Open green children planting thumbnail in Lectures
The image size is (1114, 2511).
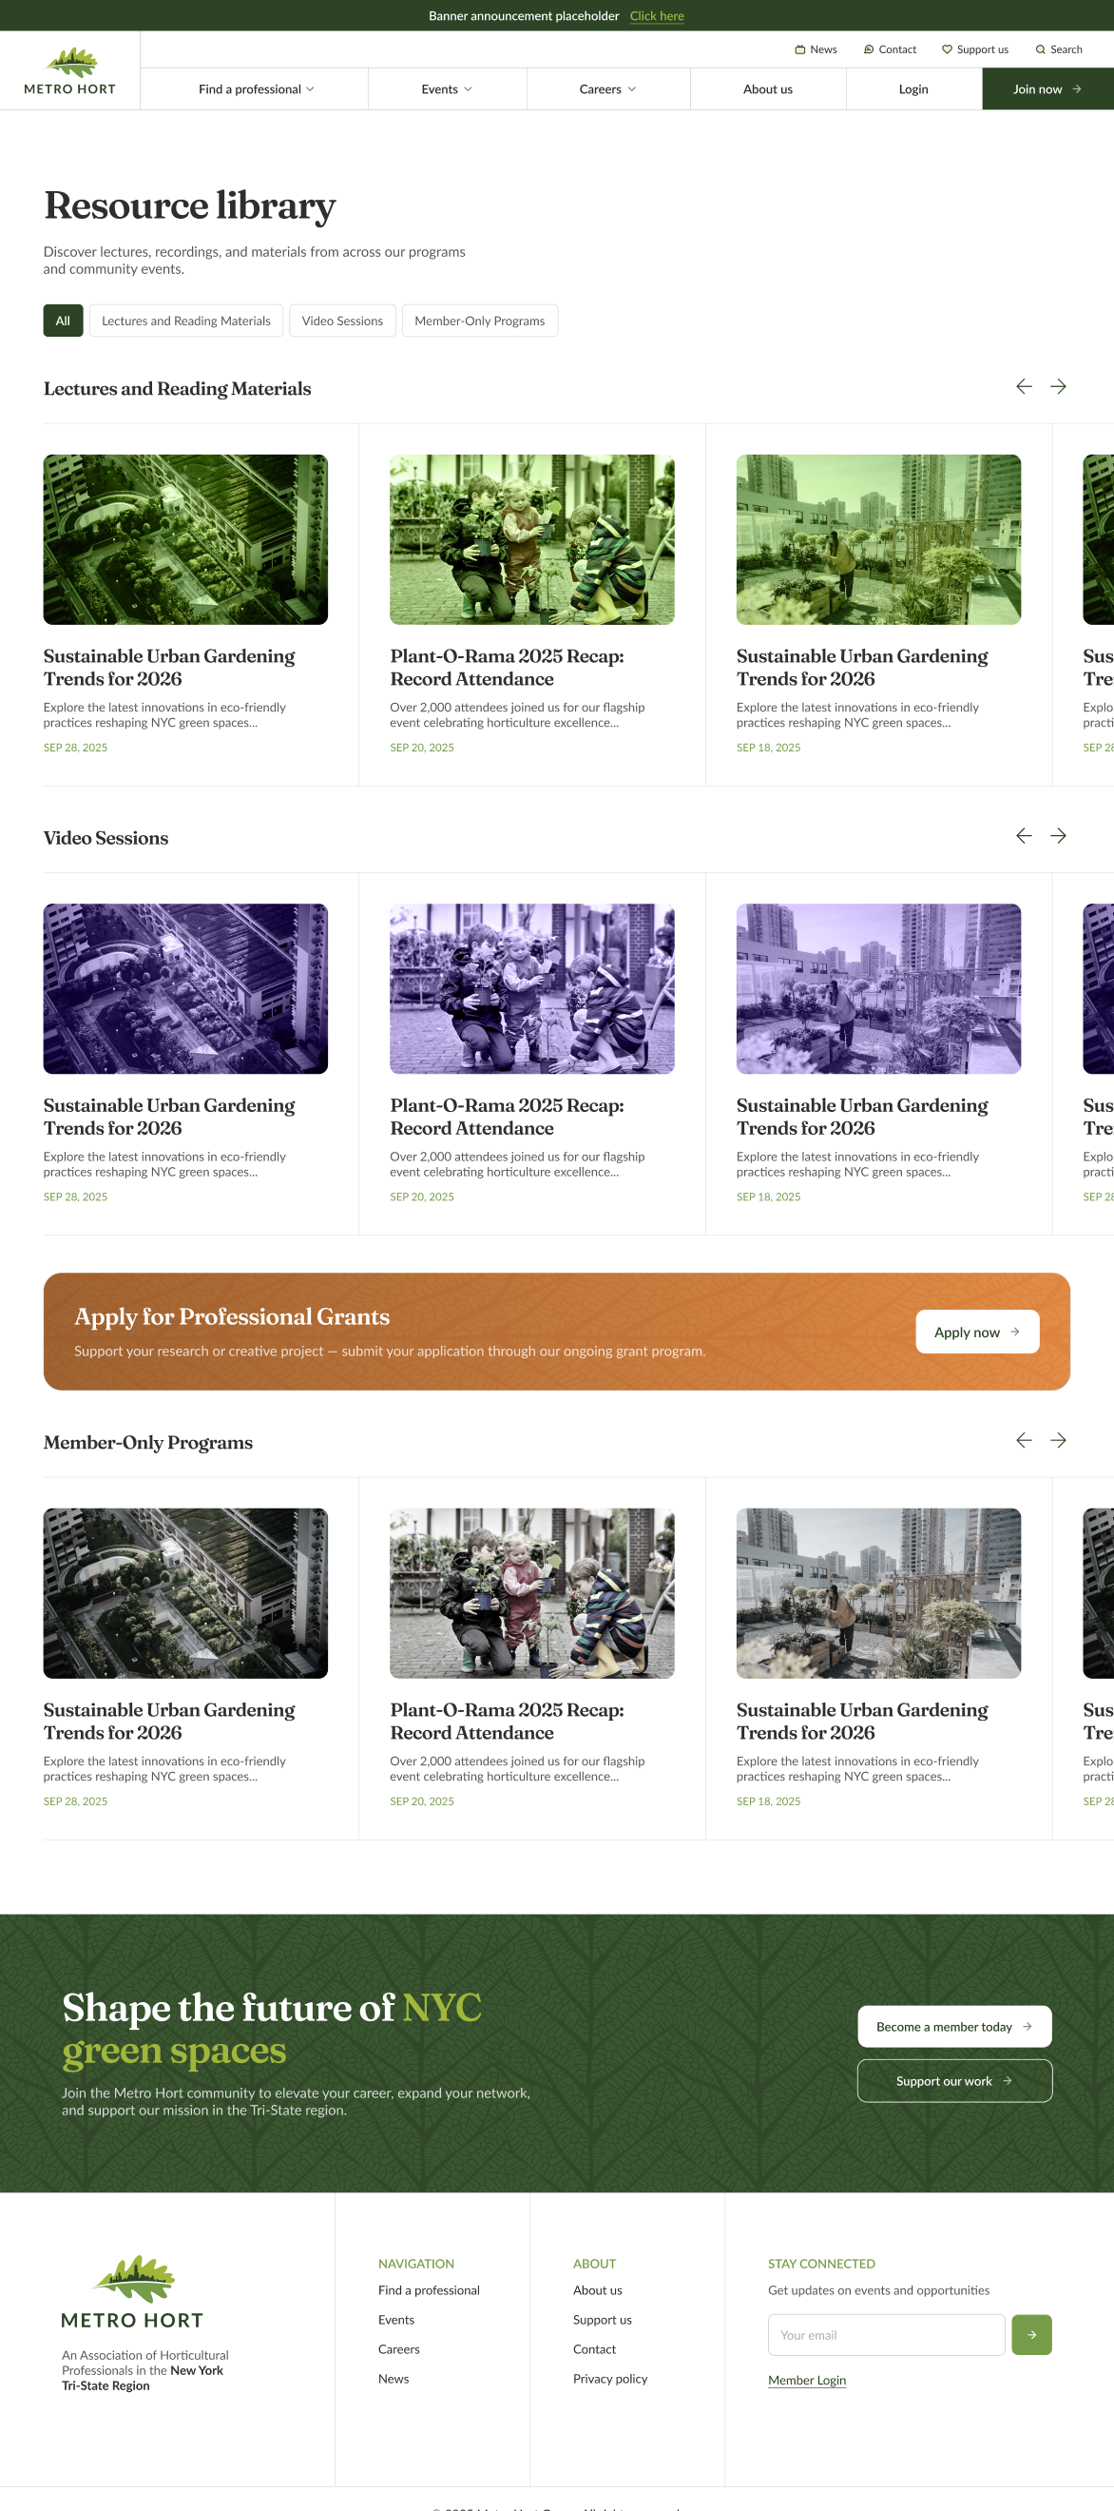coord(531,540)
